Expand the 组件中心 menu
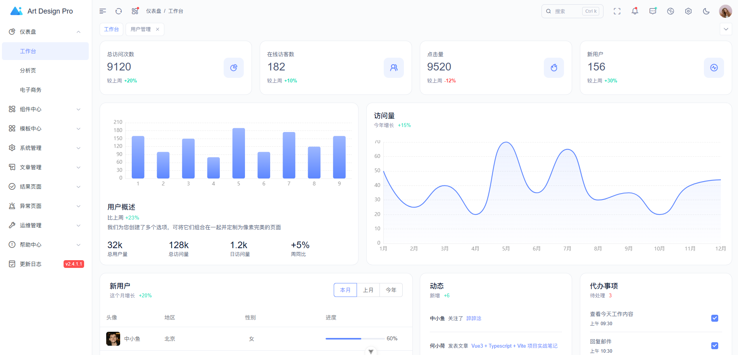The height and width of the screenshot is (355, 738). click(x=79, y=109)
